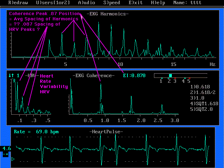This screenshot has width=224, height=168.
Task: Click the 10 label on Harmonics axis
Action: [x=120, y=64]
